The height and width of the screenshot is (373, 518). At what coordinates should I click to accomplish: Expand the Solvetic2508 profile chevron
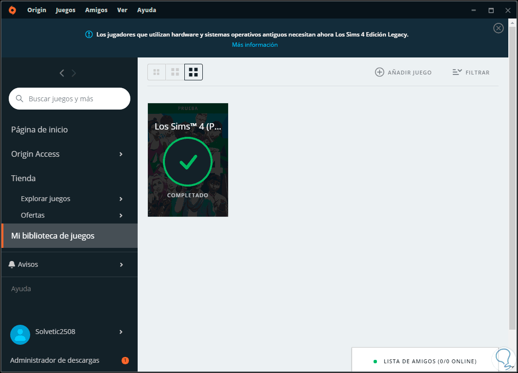coord(121,332)
